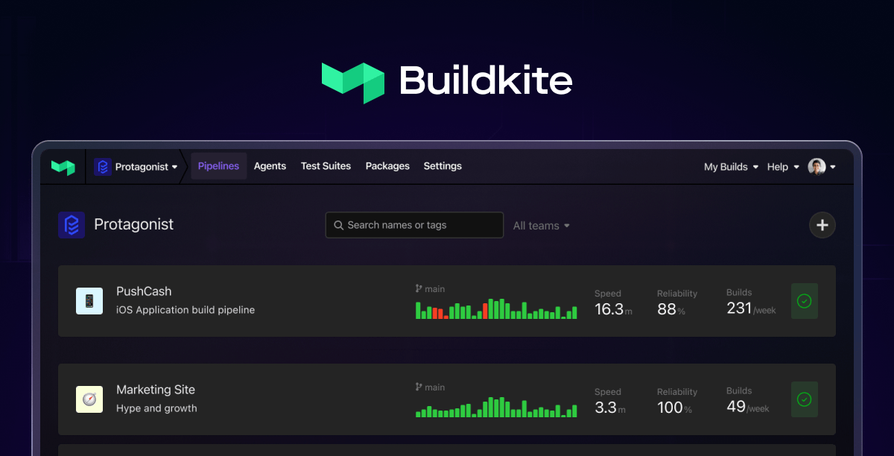Go to Test Suites
Viewport: 894px width, 456px height.
click(x=326, y=166)
